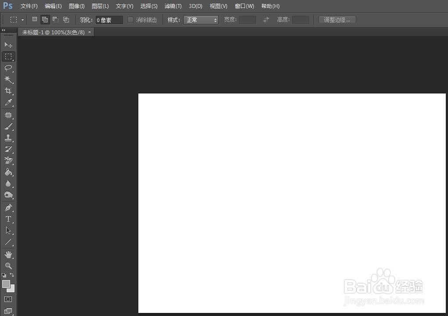Toggle Quick Mask mode
The image size is (448, 316).
coord(8,299)
